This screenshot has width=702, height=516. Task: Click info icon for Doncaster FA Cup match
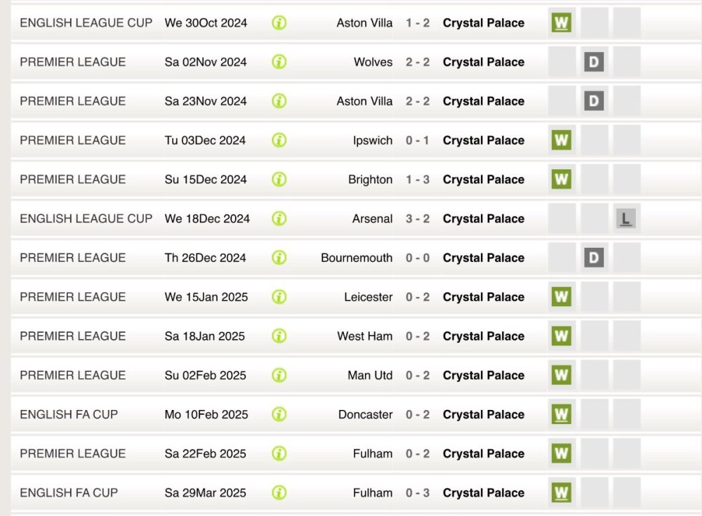279,414
